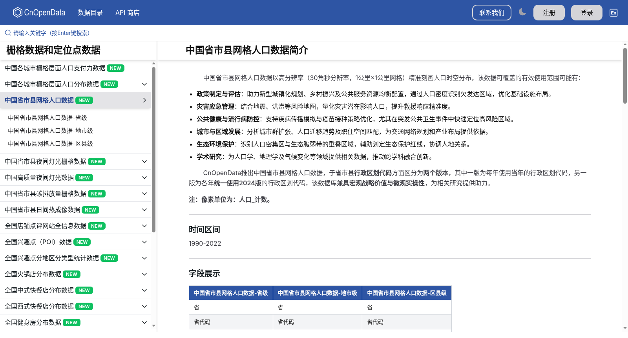
Task: Open 数据目录 menu
Action: pyautogui.click(x=90, y=13)
